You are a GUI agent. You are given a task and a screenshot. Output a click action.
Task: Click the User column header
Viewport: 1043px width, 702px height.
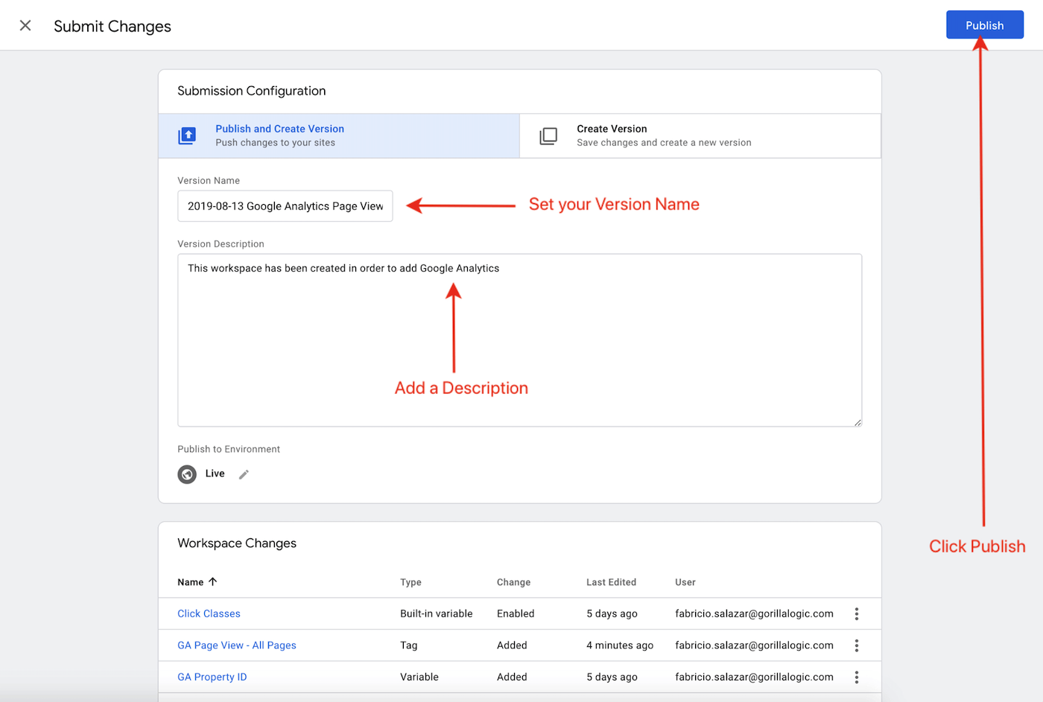point(685,582)
